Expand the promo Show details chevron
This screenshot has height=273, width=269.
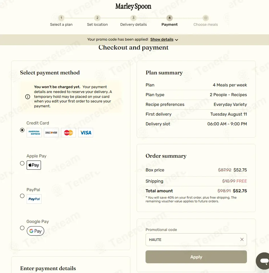[x=176, y=40]
